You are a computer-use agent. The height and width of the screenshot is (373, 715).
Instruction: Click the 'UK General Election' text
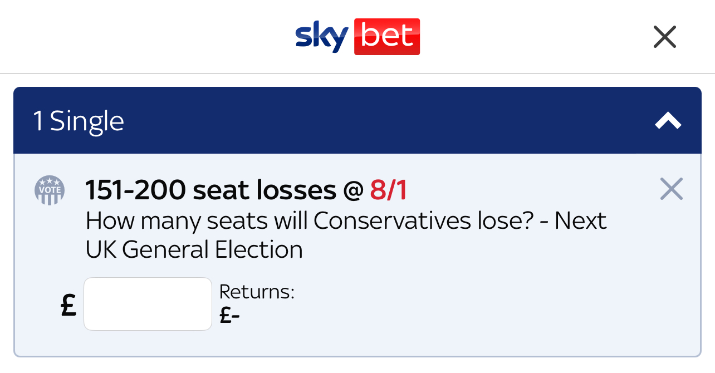pyautogui.click(x=194, y=249)
